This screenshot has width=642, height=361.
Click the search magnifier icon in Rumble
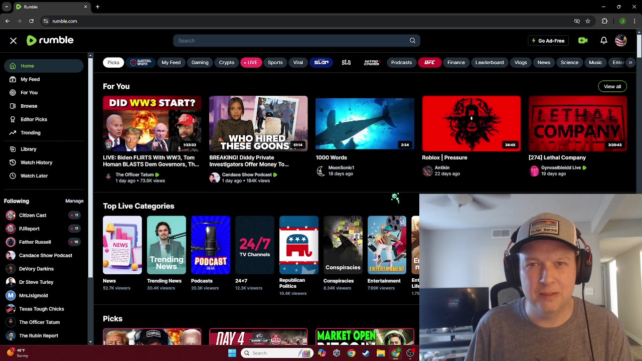coord(412,41)
